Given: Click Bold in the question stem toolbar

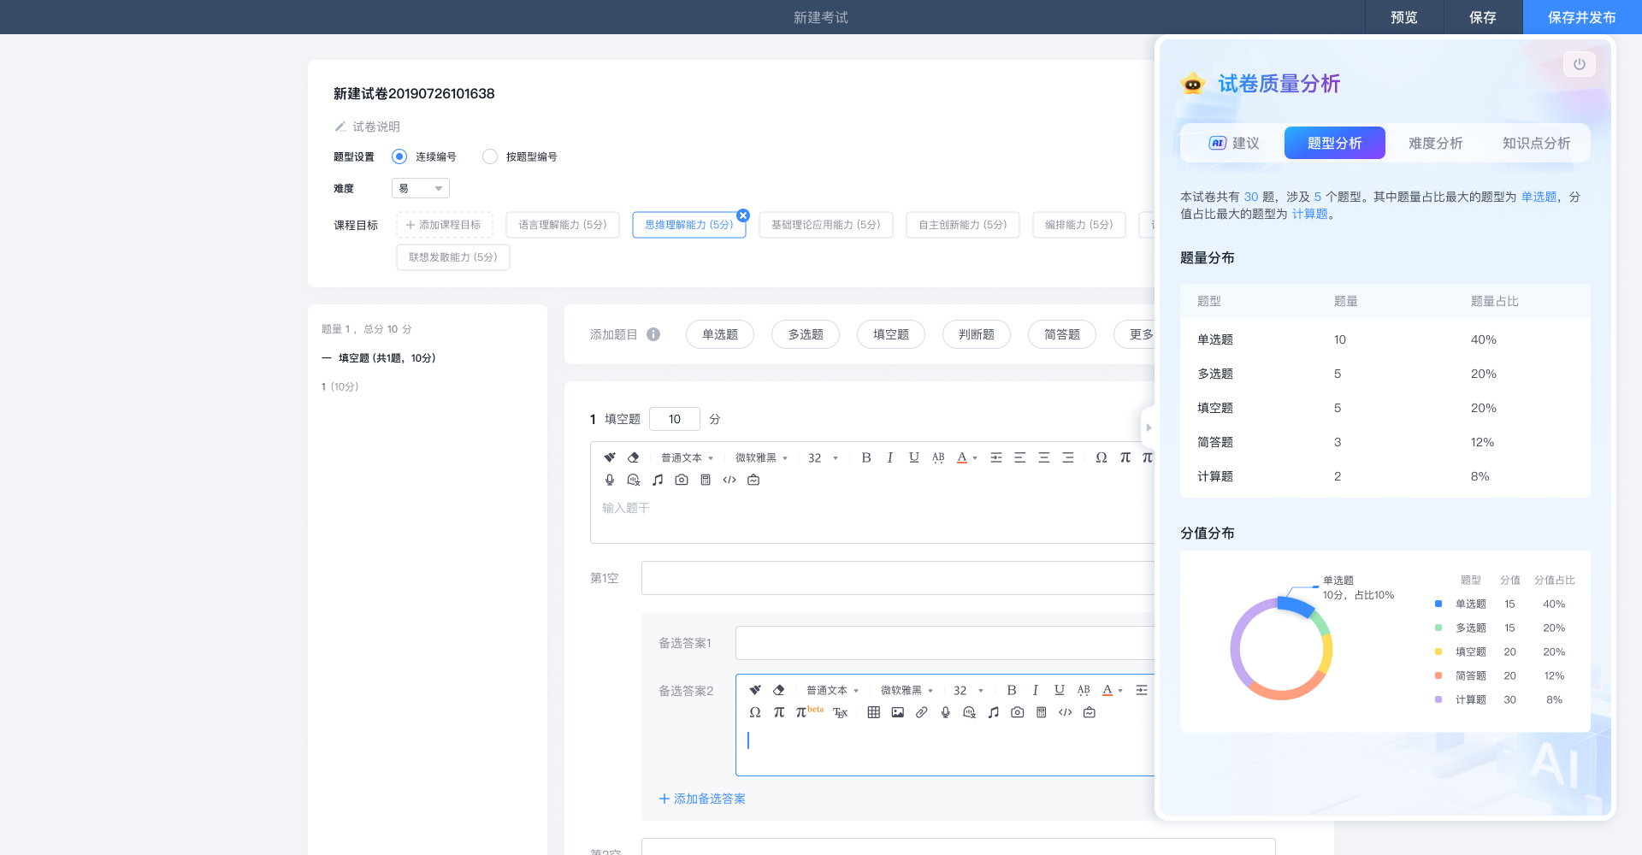Looking at the screenshot, I should pos(866,457).
